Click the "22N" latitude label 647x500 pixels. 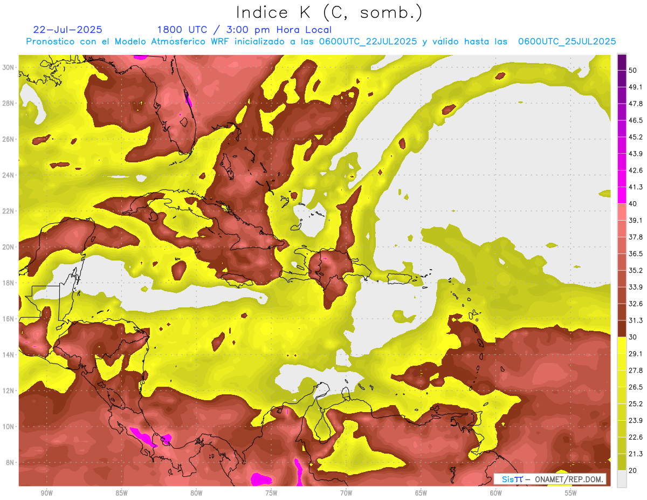(9, 211)
